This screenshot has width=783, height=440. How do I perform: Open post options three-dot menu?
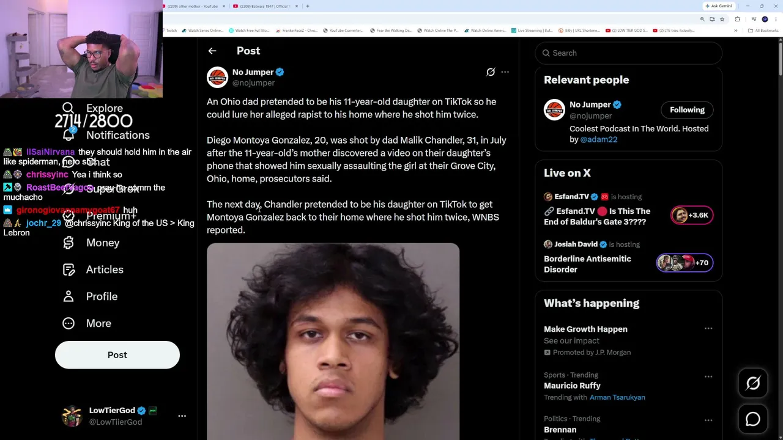tap(505, 72)
